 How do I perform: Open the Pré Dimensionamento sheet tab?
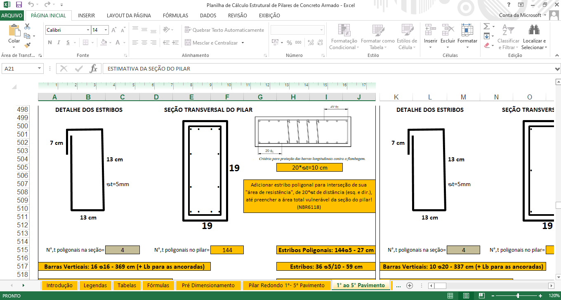[x=208, y=285]
